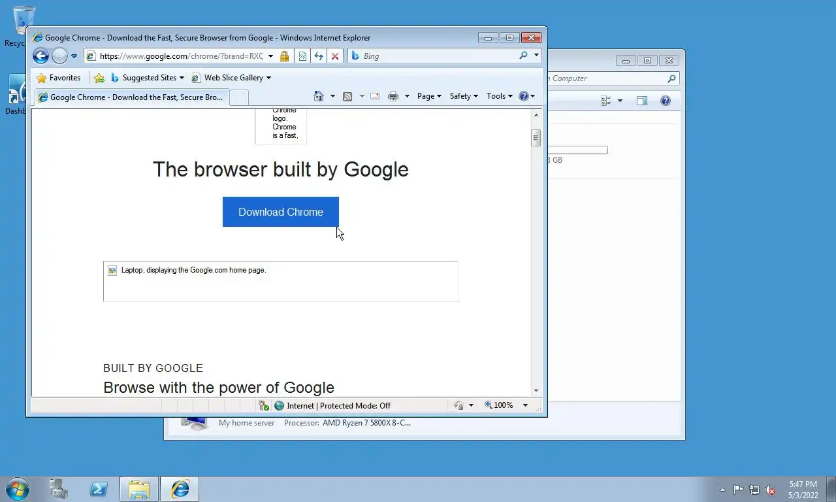This screenshot has width=836, height=502.
Task: Open Suggested Sites dropdown
Action: 147,78
